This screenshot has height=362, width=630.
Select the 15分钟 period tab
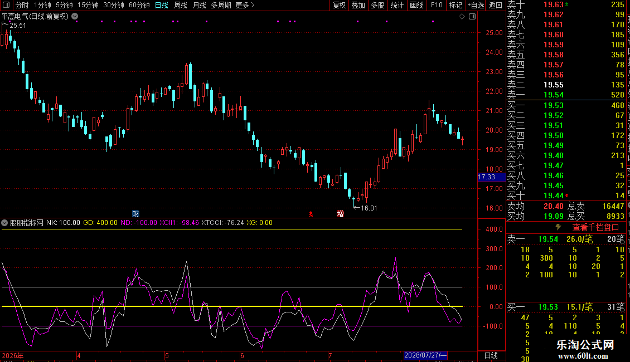[88, 5]
